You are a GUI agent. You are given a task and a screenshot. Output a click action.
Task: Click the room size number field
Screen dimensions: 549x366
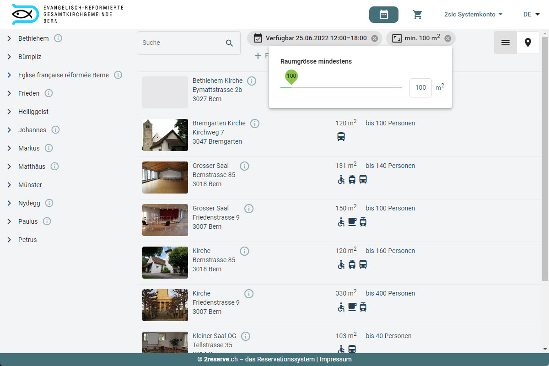click(420, 88)
